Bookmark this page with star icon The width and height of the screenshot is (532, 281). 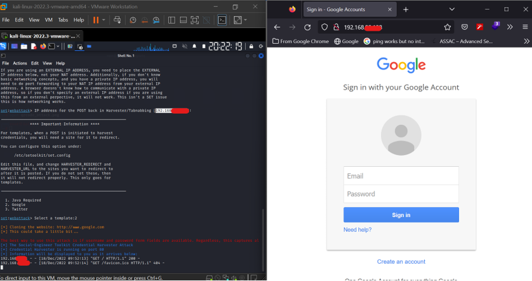[448, 27]
